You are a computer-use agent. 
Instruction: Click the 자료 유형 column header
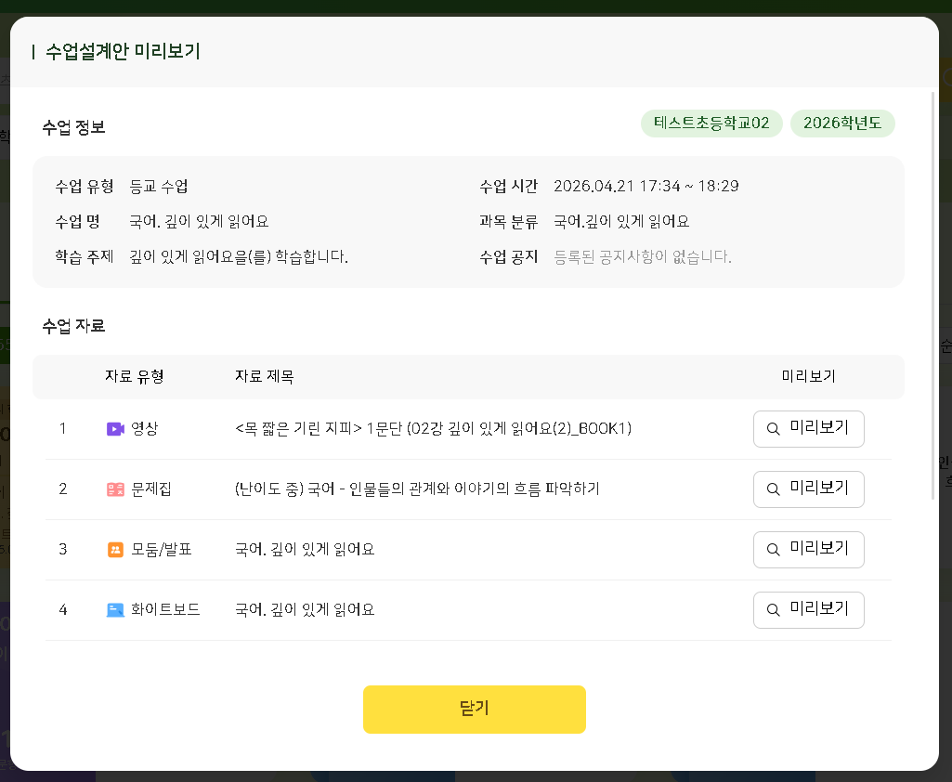[135, 376]
